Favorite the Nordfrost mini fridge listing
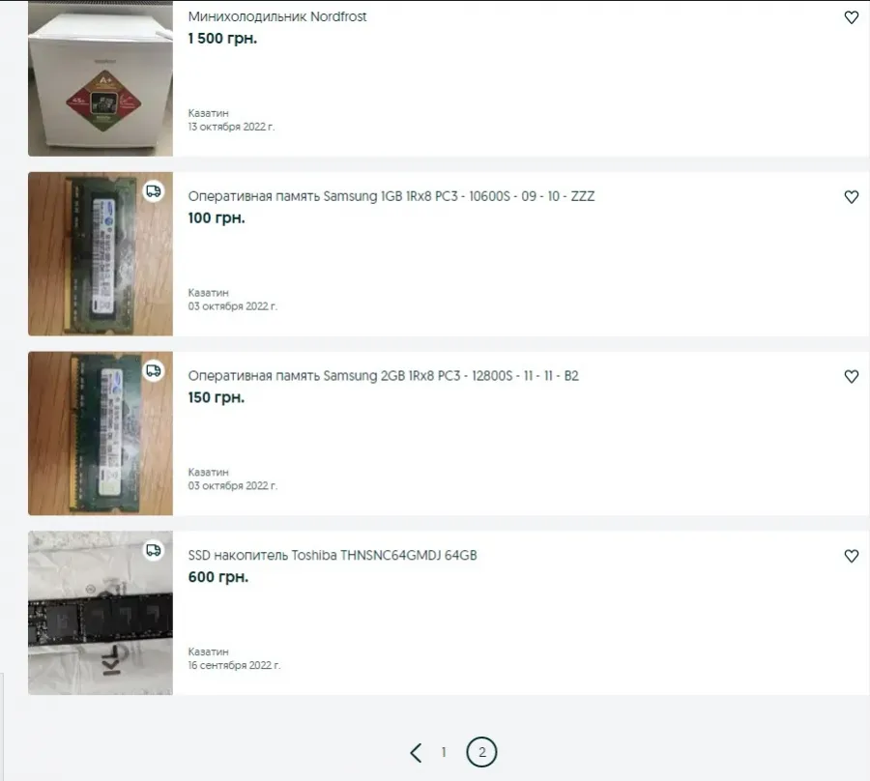 [x=851, y=17]
